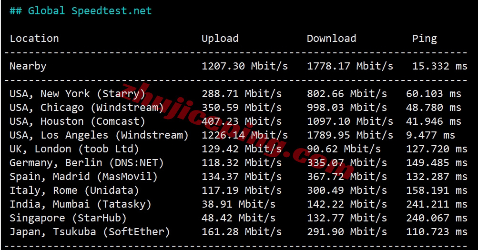Select 'Germany, Berlin (DNS:NET)' row label
Image resolution: width=478 pixels, height=250 pixels.
tap(87, 163)
